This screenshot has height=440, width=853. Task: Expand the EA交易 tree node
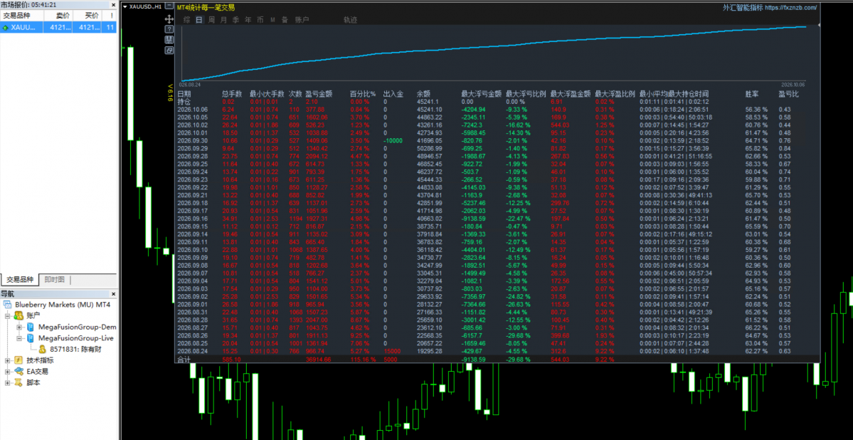click(8, 372)
